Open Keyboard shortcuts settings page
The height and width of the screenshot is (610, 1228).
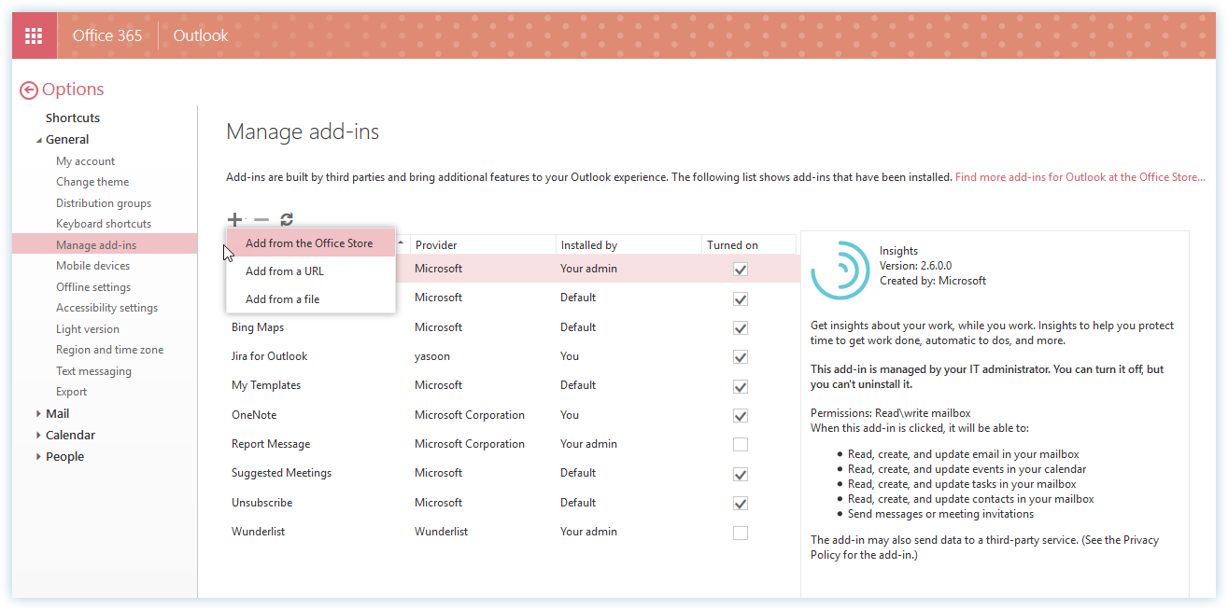coord(104,224)
